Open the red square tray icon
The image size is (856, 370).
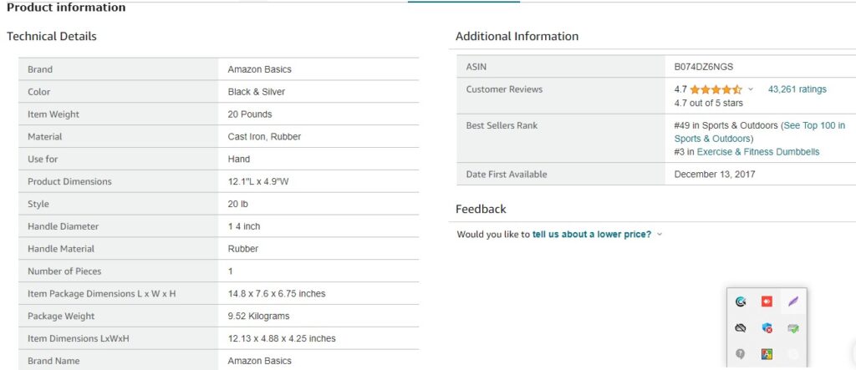[x=767, y=302]
